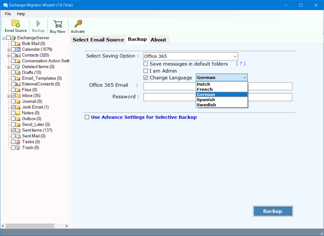Select the Conversation Action Settings folder label
The width and height of the screenshot is (324, 236).
pyautogui.click(x=46, y=61)
